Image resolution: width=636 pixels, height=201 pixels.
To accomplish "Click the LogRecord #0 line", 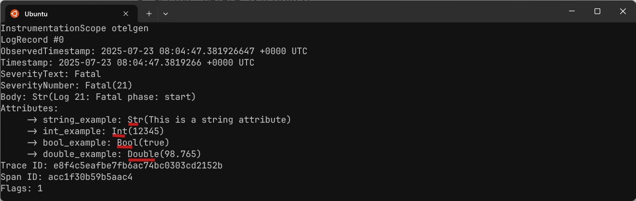I will pyautogui.click(x=32, y=40).
